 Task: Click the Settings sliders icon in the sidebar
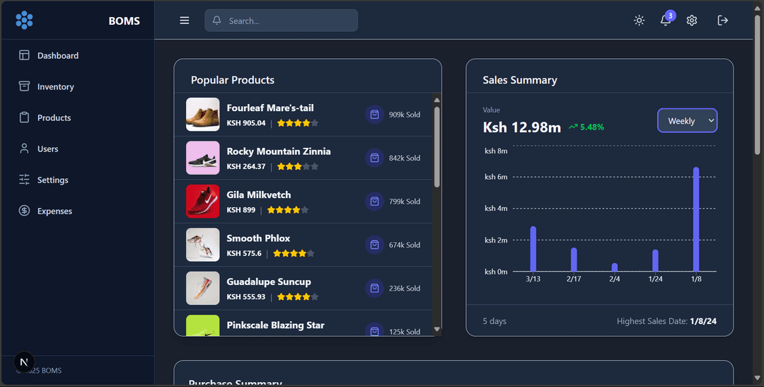(x=24, y=180)
